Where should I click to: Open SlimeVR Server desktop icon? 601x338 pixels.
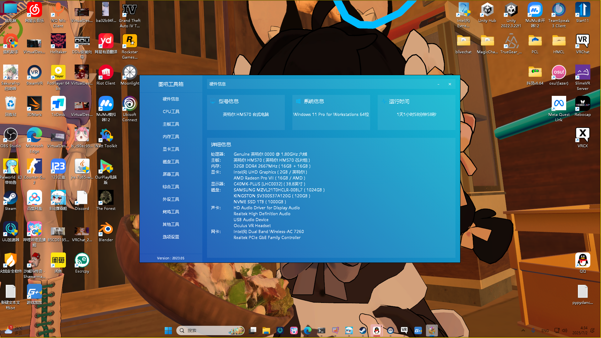[x=582, y=77]
